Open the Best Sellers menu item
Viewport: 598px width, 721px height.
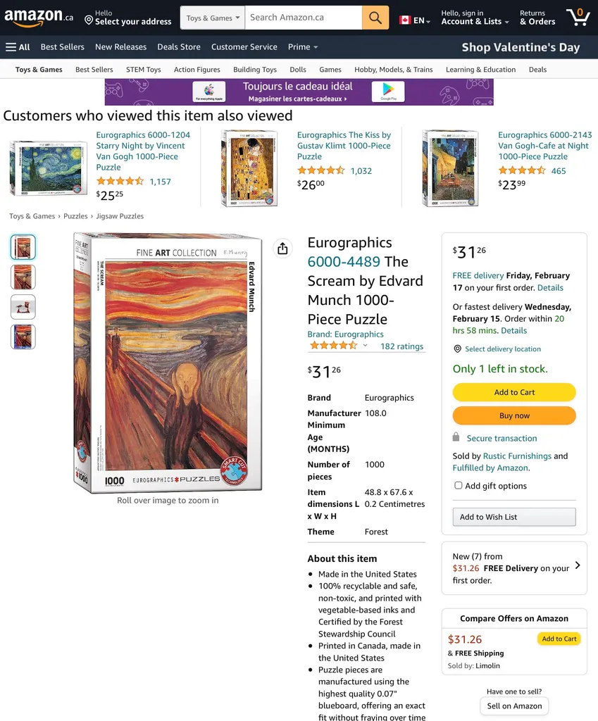tap(62, 46)
